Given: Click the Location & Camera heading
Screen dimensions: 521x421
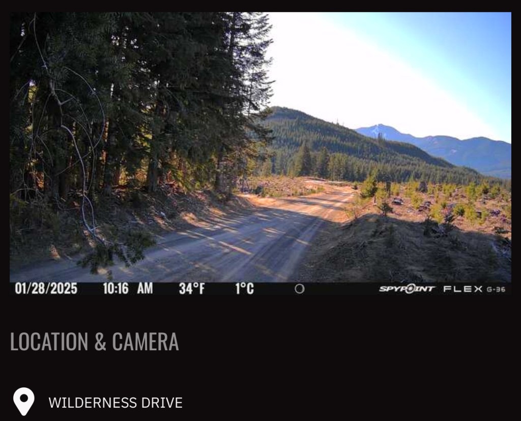Looking at the screenshot, I should pyautogui.click(x=94, y=341).
